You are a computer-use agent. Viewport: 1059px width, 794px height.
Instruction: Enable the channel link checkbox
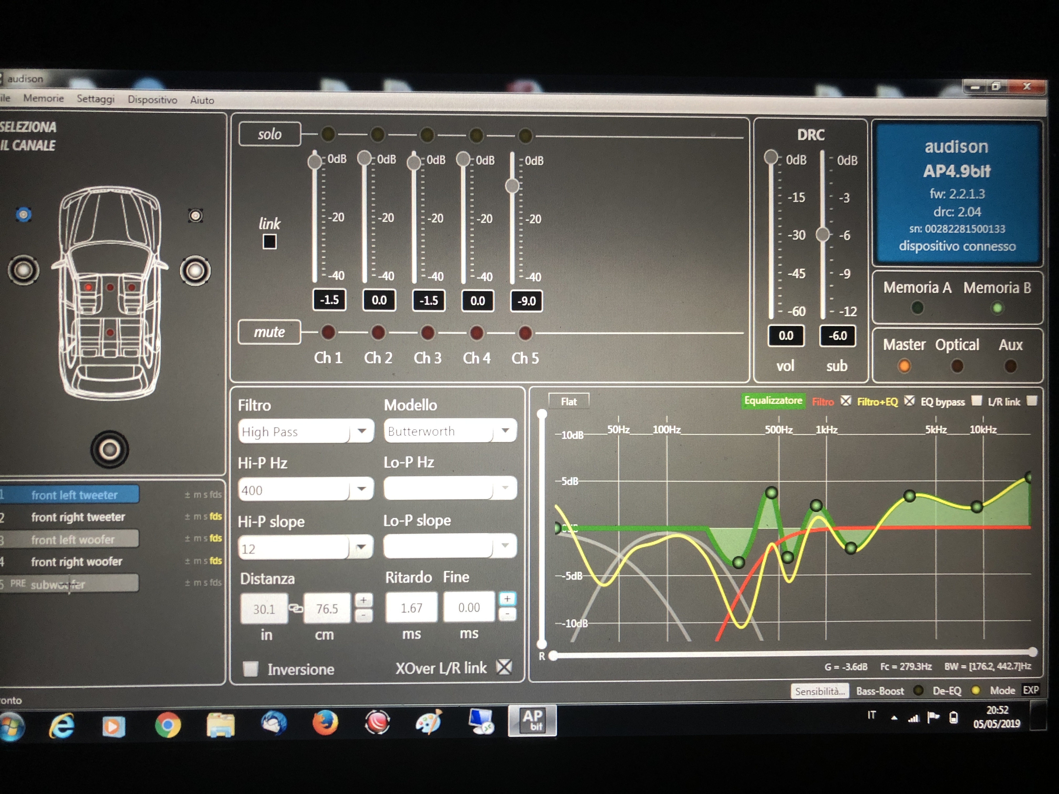coord(269,242)
